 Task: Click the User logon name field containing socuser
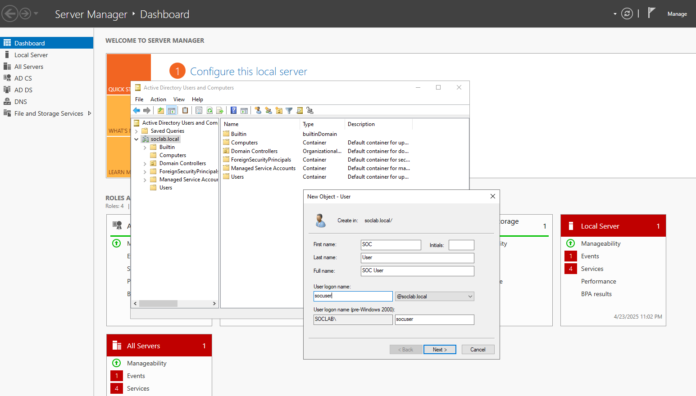(353, 296)
